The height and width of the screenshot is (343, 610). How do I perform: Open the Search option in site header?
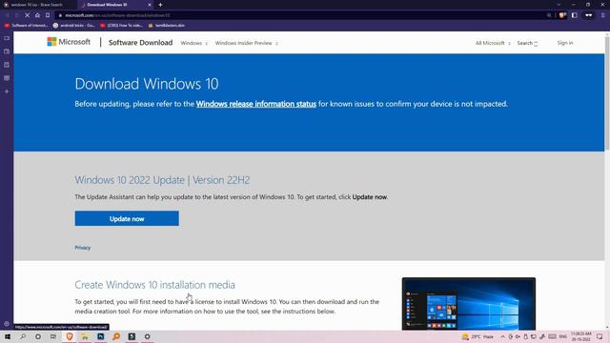[x=527, y=43]
